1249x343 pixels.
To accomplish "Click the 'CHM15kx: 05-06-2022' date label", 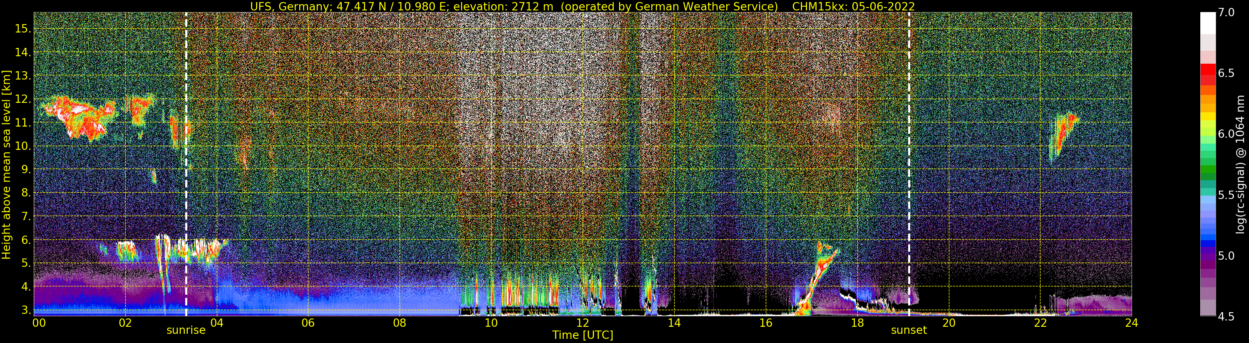I will (853, 6).
